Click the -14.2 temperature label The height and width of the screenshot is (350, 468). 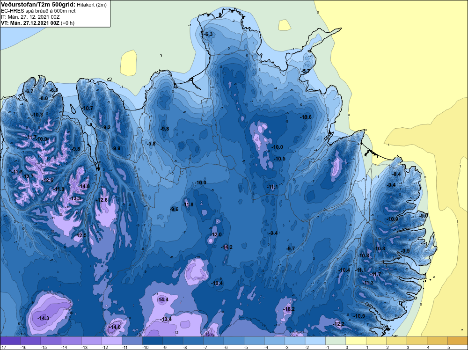(227, 248)
